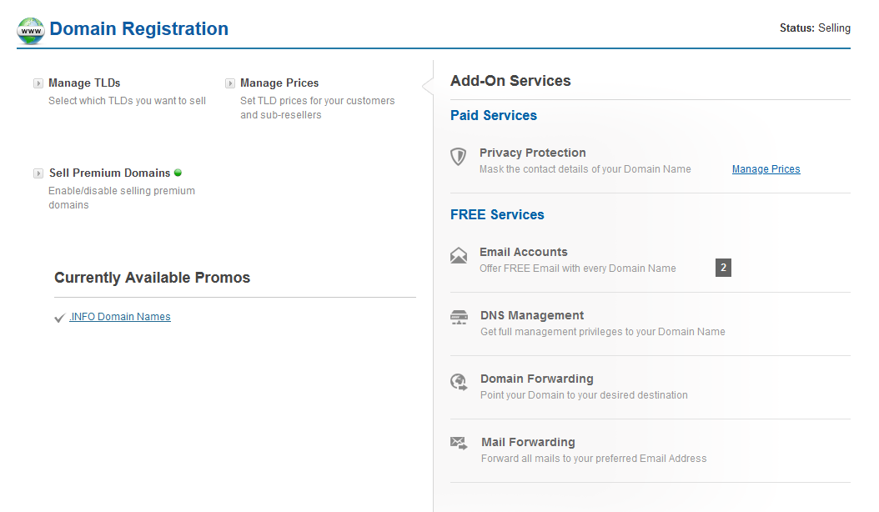The height and width of the screenshot is (512, 879).
Task: Toggle the Email Accounts free service
Action: coord(524,251)
